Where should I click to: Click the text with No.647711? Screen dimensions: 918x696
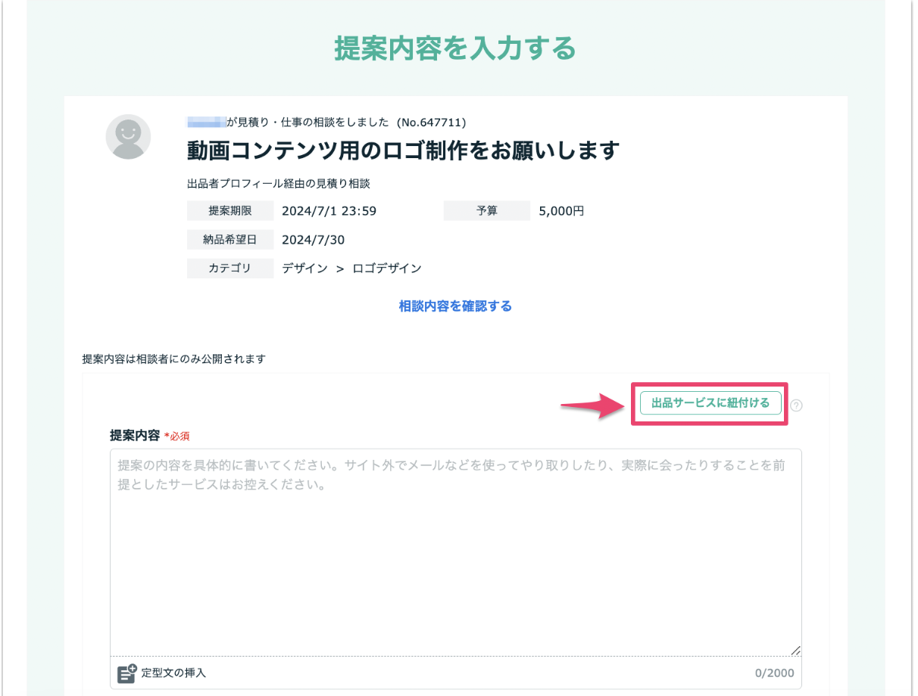[327, 122]
